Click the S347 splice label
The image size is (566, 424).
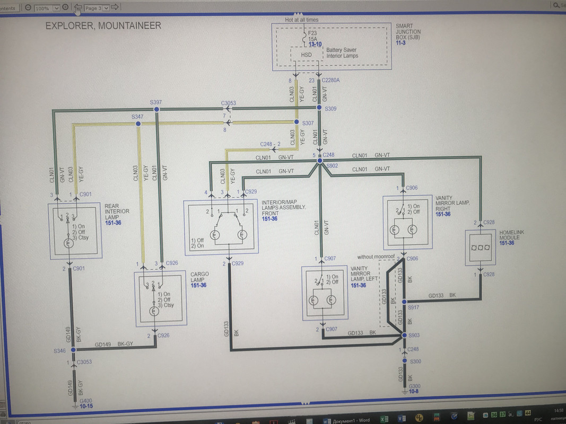137,117
